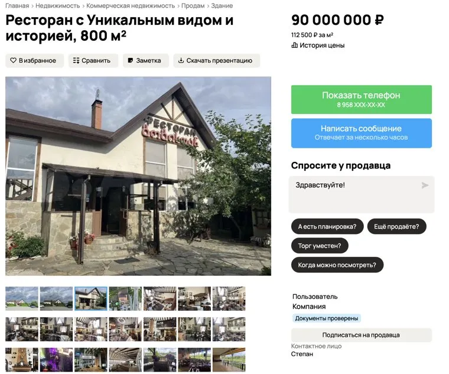Image resolution: width=449 pixels, height=374 pixels.
Task: Select the "Ещё продаёте?" suggestion
Action: tap(396, 226)
